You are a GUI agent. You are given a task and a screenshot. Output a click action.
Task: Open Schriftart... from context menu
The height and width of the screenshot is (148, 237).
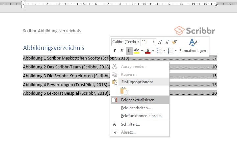click(x=140, y=124)
